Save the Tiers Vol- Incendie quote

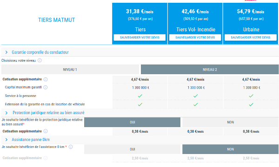coord(195,38)
